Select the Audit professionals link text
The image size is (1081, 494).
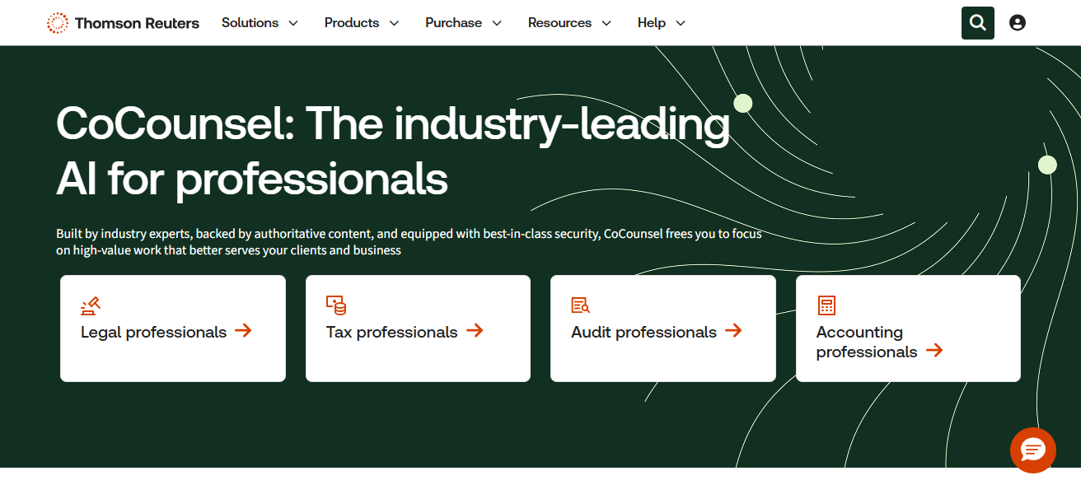tap(643, 332)
